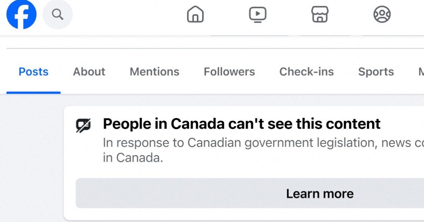
Task: Click the blue underline beneath Posts tab
Action: click(34, 93)
